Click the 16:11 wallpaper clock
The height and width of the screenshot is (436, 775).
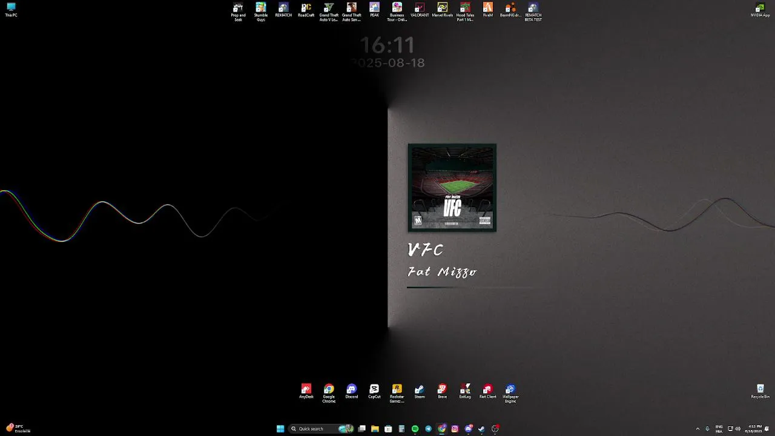tap(387, 45)
